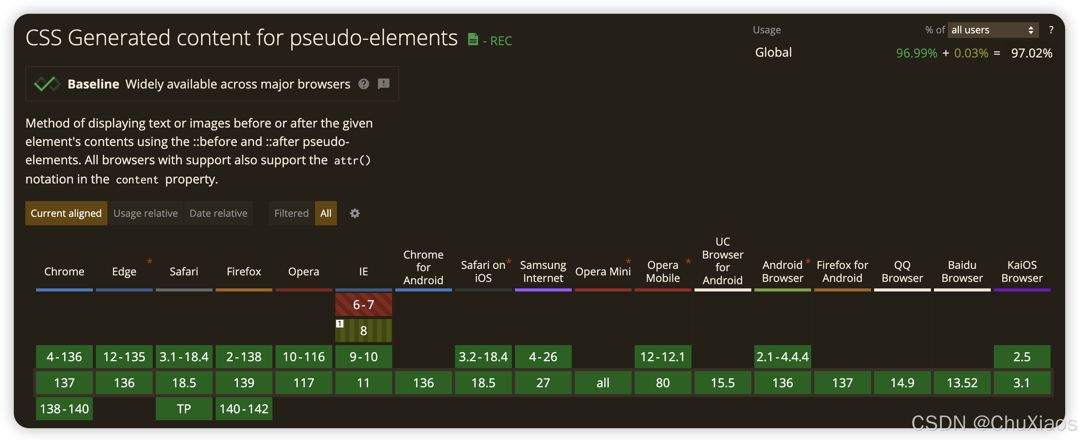Click the settings gear icon beside All

pos(355,213)
